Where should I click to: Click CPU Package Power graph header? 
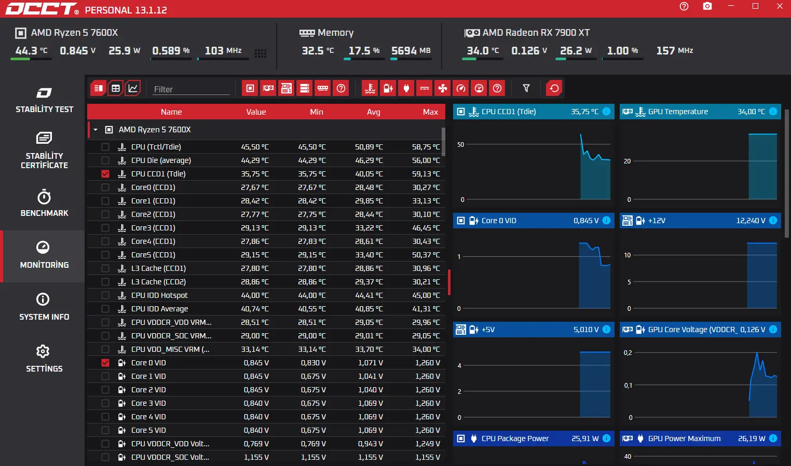click(x=534, y=438)
